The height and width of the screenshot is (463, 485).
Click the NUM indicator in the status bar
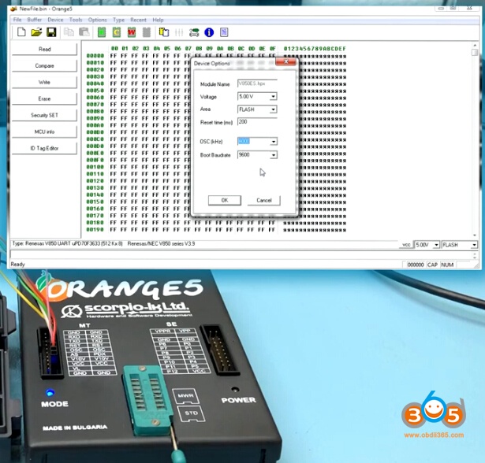[x=447, y=265]
